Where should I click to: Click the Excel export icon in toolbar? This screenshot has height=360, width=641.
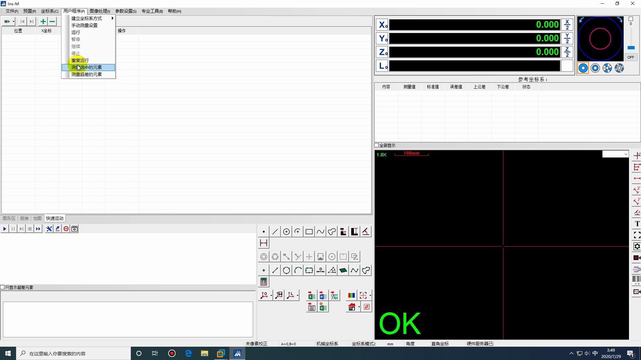[311, 295]
